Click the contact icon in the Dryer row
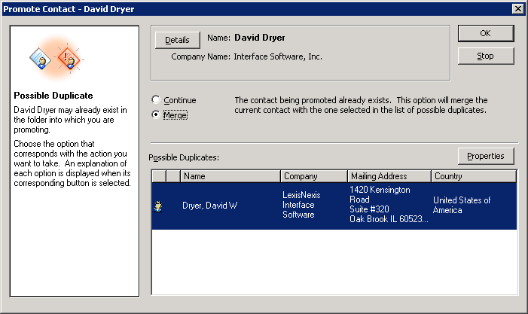This screenshot has width=528, height=314. [x=157, y=206]
